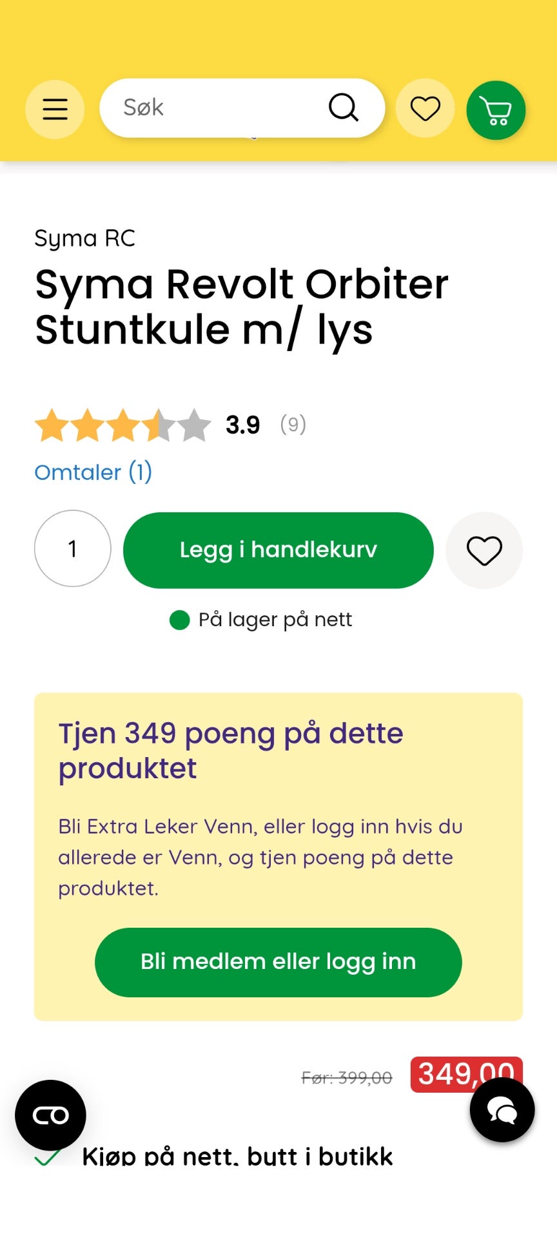Open the green shopping cart
This screenshot has width=557, height=1237.
point(496,110)
